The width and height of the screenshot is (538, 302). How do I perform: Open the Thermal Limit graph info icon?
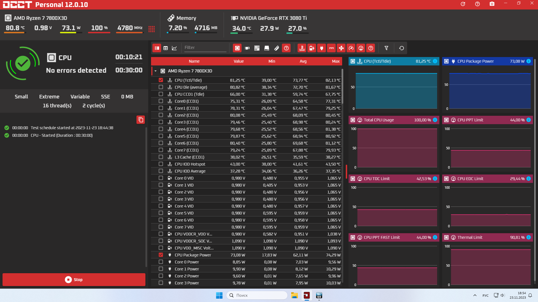click(528, 237)
